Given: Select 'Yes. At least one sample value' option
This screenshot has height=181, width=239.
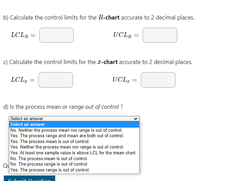Looking at the screenshot, I should [x=74, y=153].
